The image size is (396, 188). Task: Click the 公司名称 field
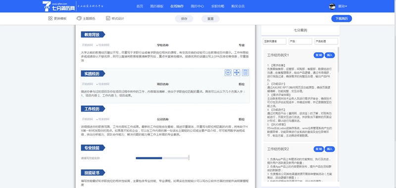163,119
